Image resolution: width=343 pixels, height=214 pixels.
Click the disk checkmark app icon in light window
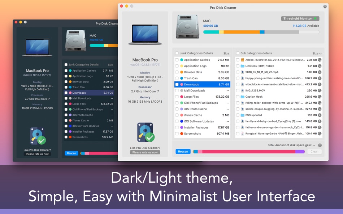[x=146, y=132]
